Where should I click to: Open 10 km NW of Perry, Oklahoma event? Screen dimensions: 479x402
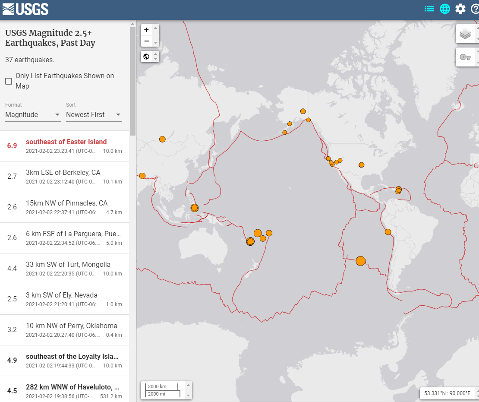tap(64, 330)
